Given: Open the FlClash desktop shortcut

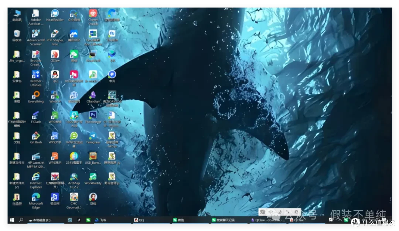Looking at the screenshot, I should pyautogui.click(x=36, y=118).
